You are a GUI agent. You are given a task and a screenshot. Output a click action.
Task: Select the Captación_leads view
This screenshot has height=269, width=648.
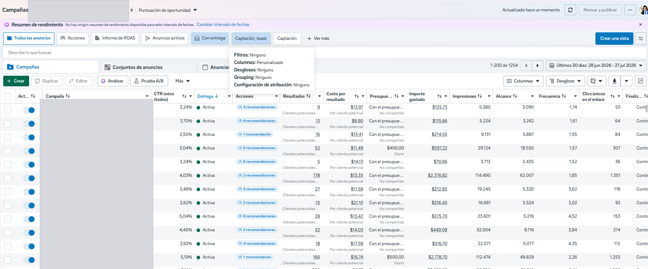coord(251,38)
